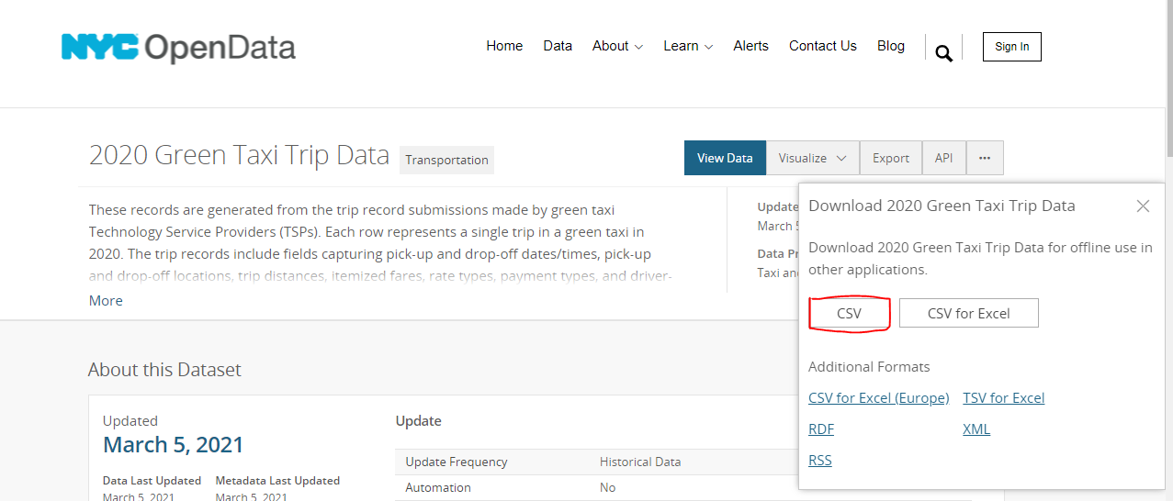The image size is (1173, 501).
Task: Download RSS format
Action: click(x=820, y=461)
